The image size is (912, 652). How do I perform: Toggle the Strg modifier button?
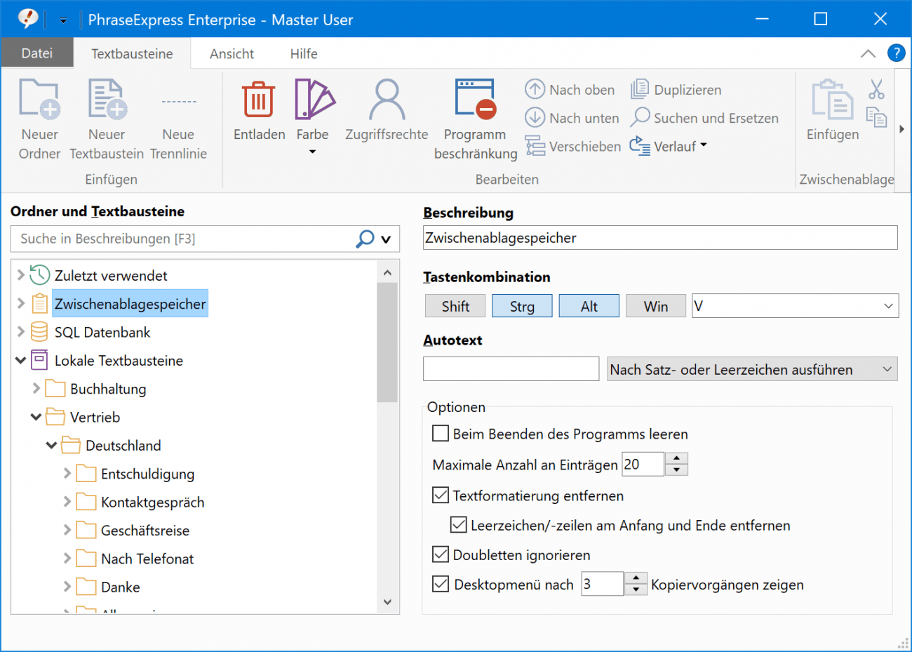(522, 306)
